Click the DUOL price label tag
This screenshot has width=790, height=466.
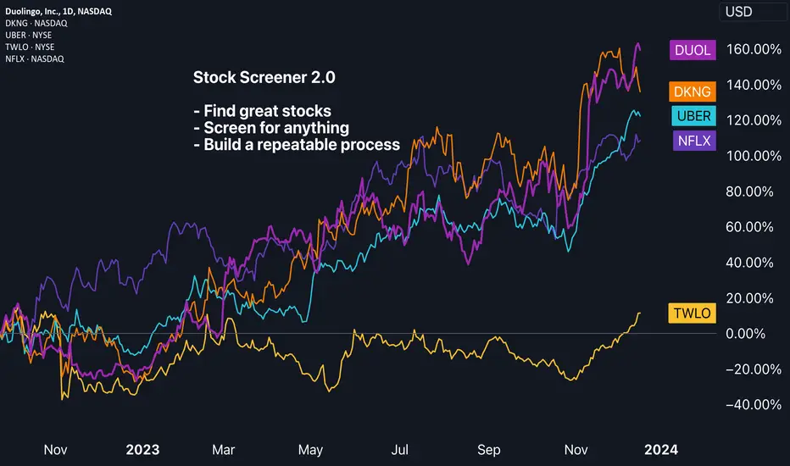tap(693, 50)
